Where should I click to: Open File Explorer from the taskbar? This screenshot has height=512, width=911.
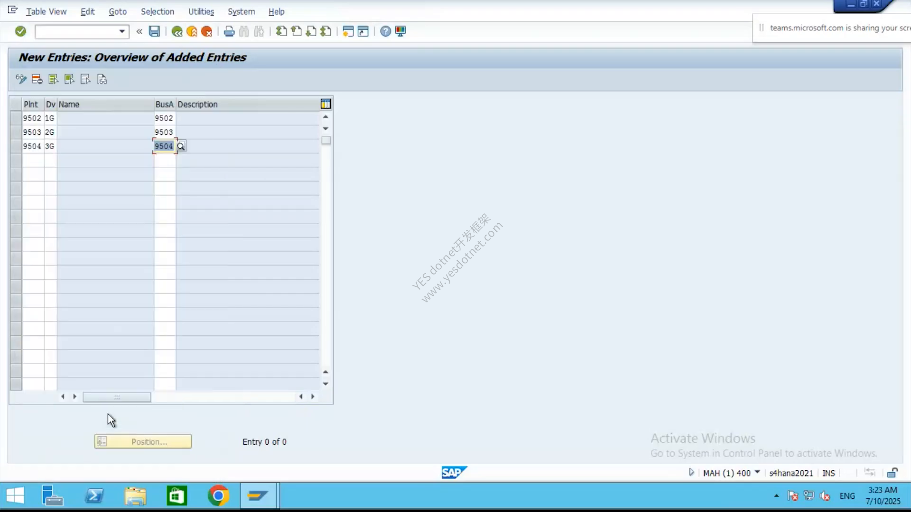pos(135,496)
